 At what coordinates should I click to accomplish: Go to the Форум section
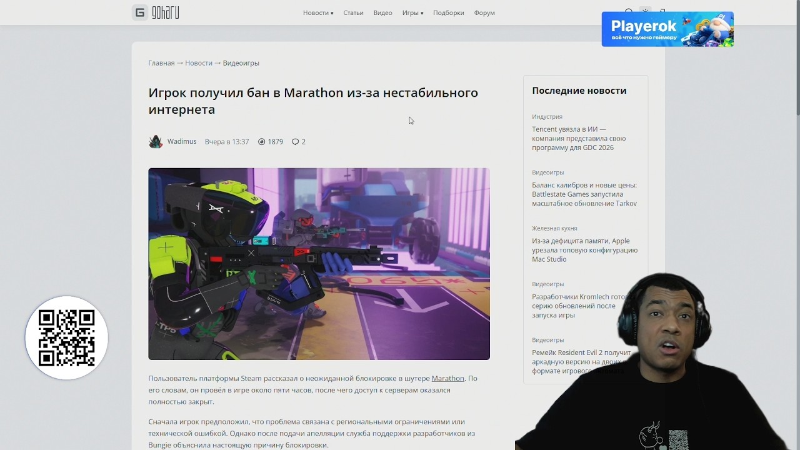click(484, 13)
